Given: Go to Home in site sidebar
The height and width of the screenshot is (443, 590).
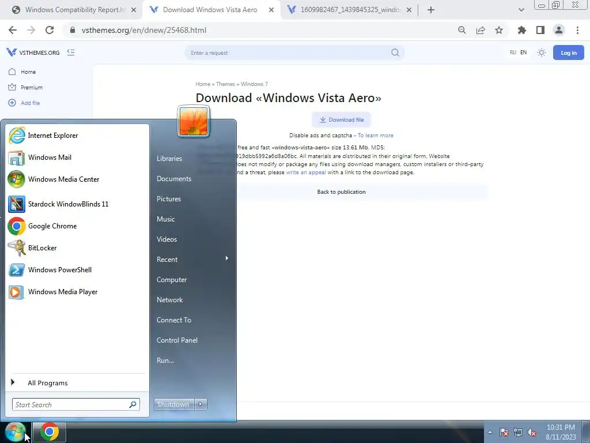Looking at the screenshot, I should (x=22, y=72).
